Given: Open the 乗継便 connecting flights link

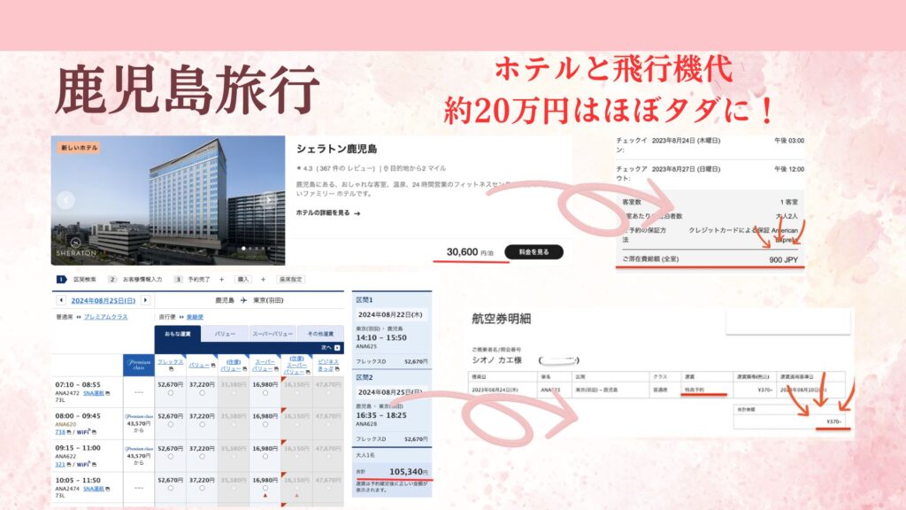Looking at the screenshot, I should point(196,317).
